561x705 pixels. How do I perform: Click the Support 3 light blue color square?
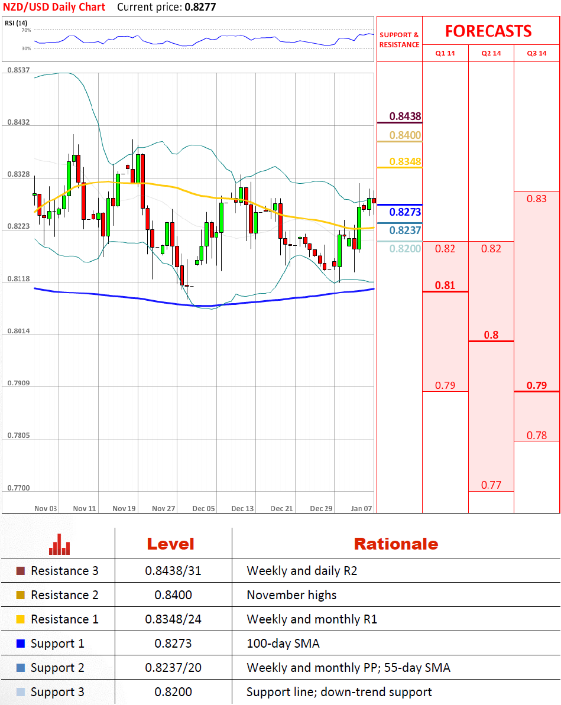[21, 692]
